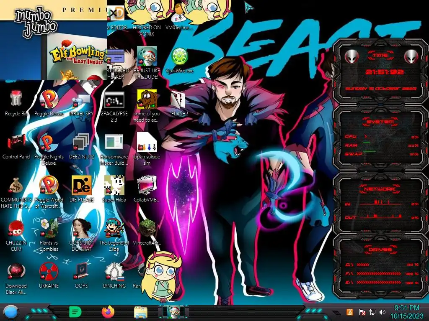Click the Elf Bowling The Last Insult banner
Image resolution: width=429 pixels, height=321 pixels.
(77, 57)
